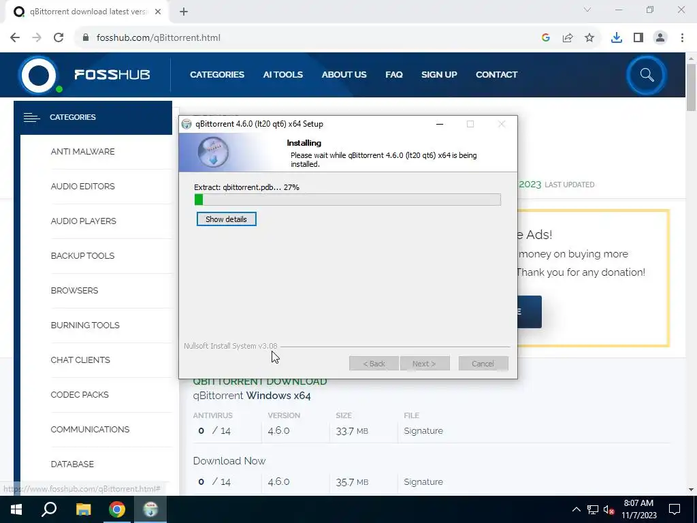Select Audio Players category
The width and height of the screenshot is (697, 523).
click(x=83, y=221)
